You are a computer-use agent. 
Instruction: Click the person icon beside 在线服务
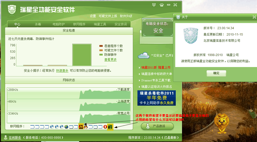[x=6, y=137]
